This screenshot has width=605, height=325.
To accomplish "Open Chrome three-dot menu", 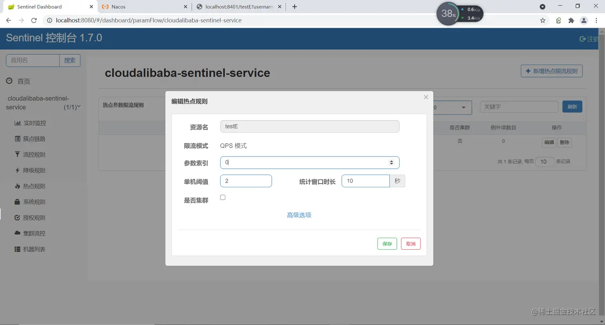I will [x=596, y=20].
